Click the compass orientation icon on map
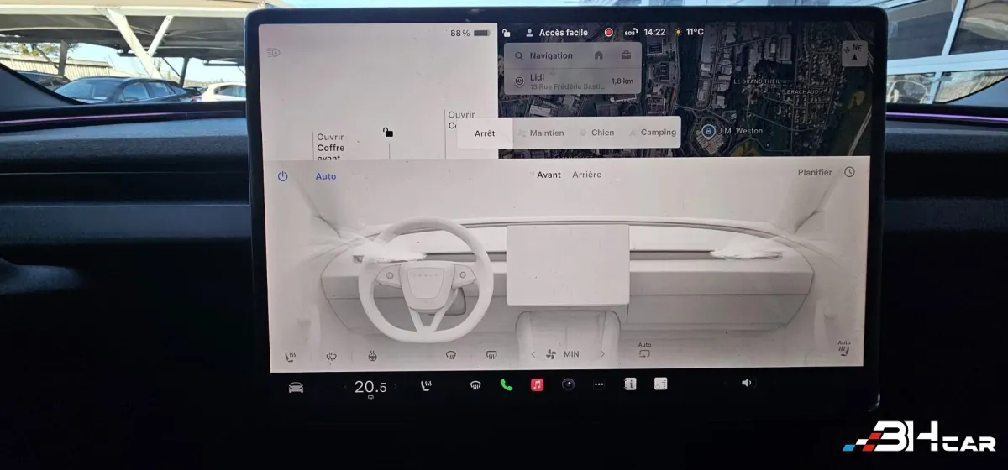Image resolution: width=1008 pixels, height=470 pixels. pyautogui.click(x=855, y=54)
